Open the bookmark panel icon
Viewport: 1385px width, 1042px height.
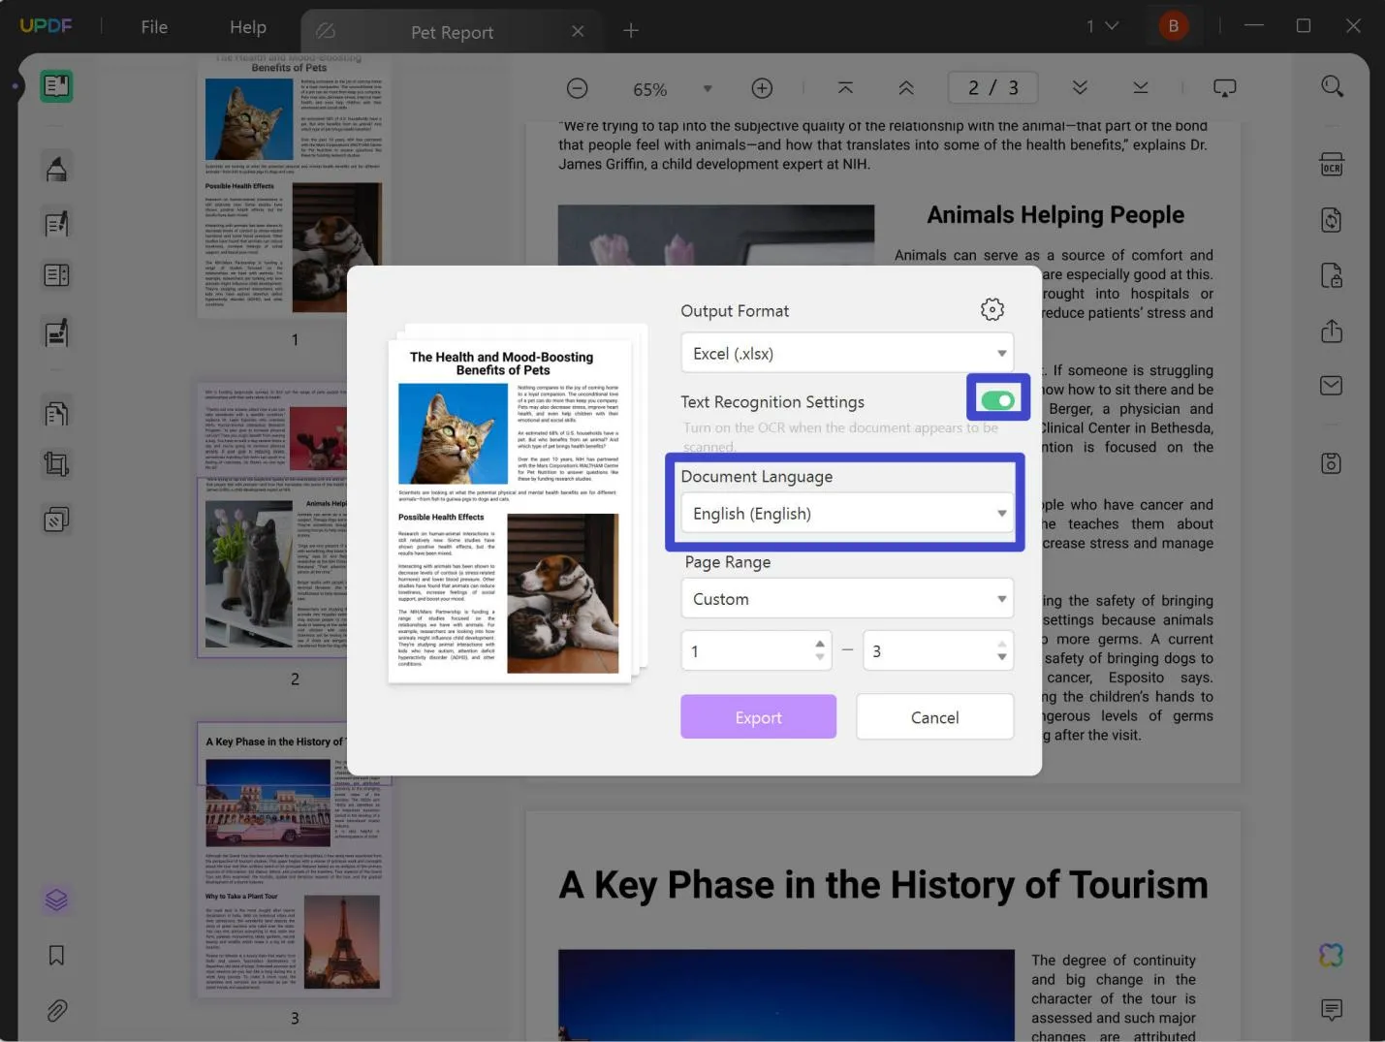(56, 956)
